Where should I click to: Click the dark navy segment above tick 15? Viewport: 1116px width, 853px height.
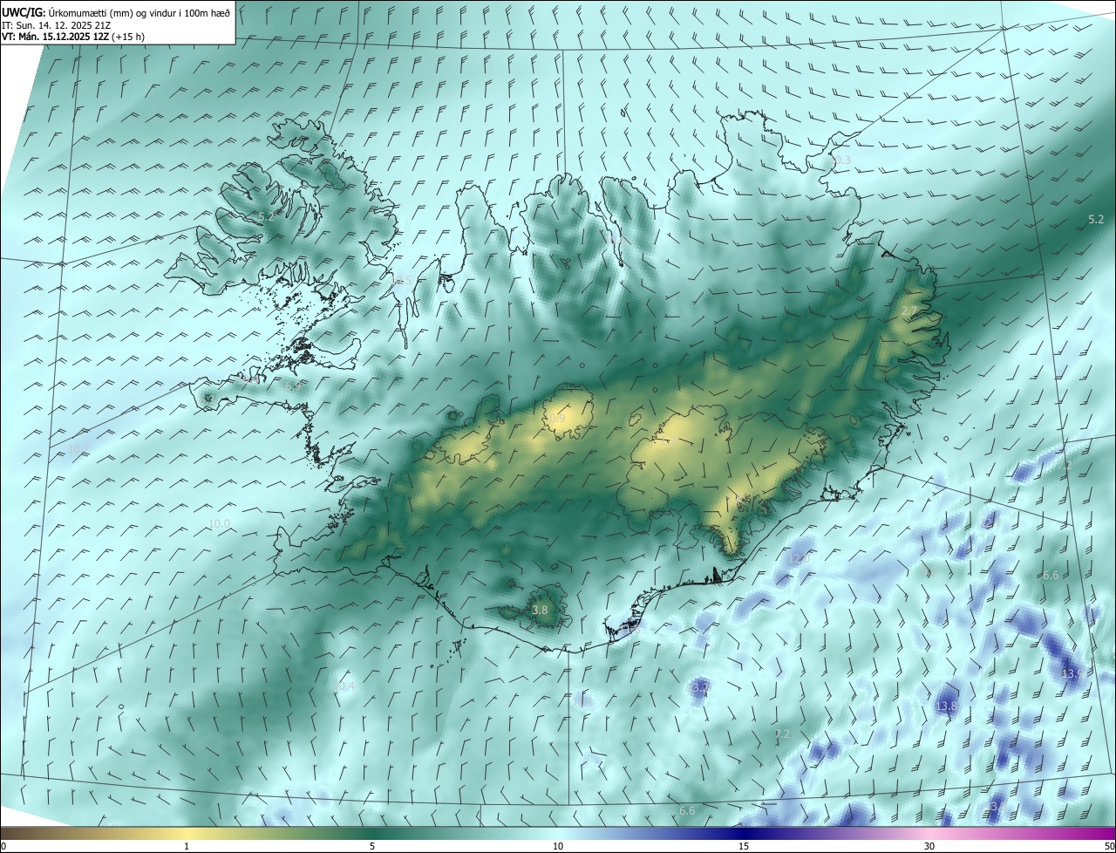(744, 833)
